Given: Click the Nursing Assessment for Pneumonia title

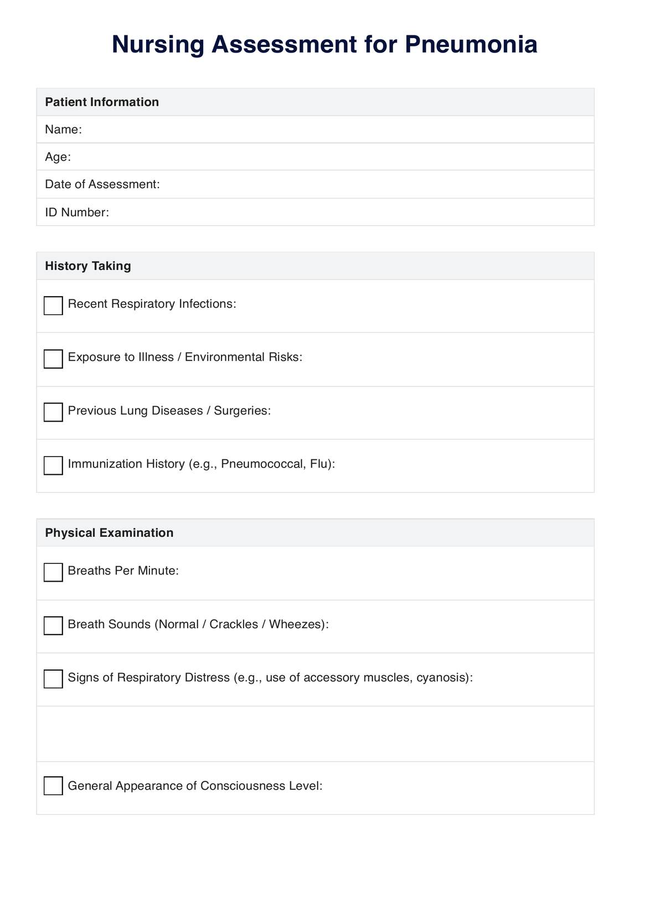Looking at the screenshot, I should [324, 44].
